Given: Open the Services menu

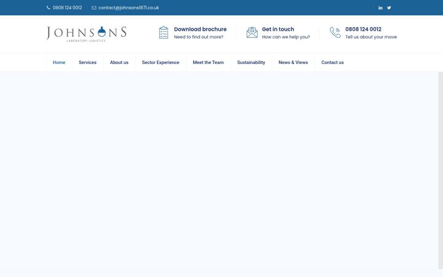Looking at the screenshot, I should click(87, 62).
